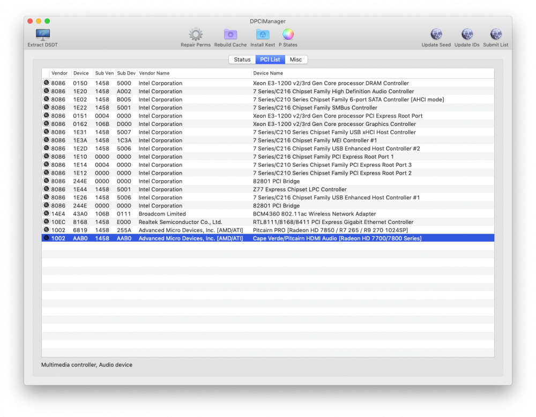Click sub device '1C3A' cell

124,140
